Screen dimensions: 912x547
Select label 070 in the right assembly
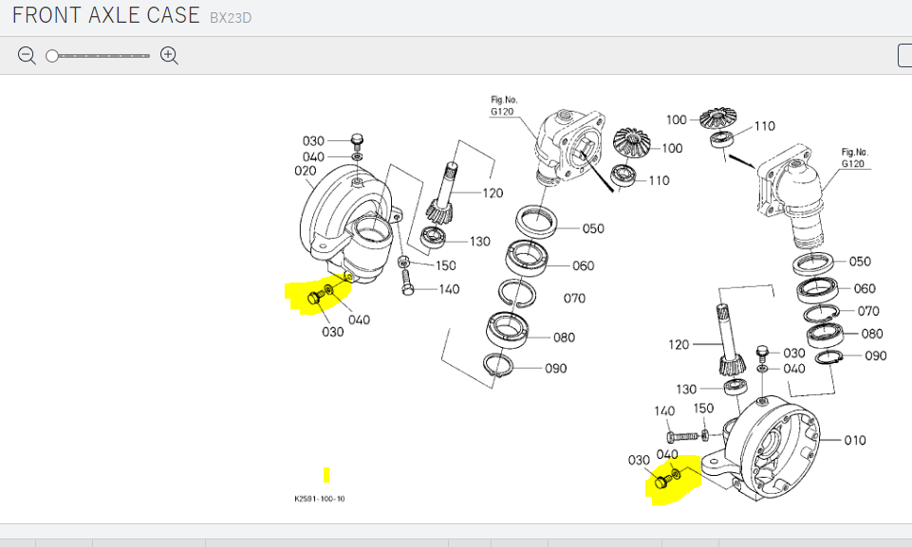coord(867,311)
